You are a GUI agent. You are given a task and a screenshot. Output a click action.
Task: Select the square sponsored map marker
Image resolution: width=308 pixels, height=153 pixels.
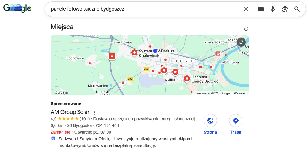112,57
